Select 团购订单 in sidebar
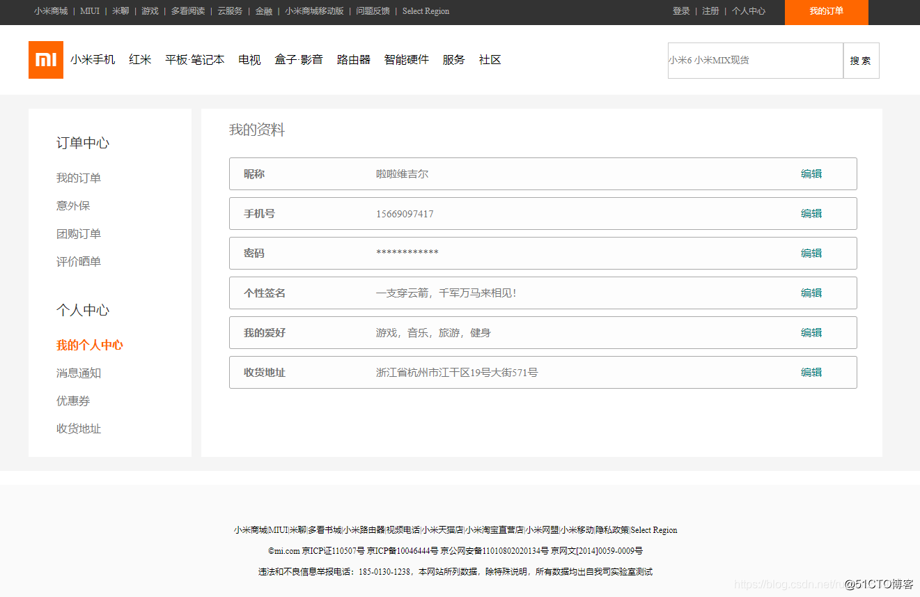 point(79,234)
